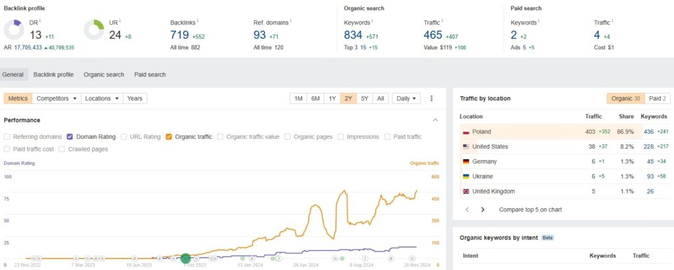Open United States keywords count 228
This screenshot has height=270, width=674.
point(649,147)
